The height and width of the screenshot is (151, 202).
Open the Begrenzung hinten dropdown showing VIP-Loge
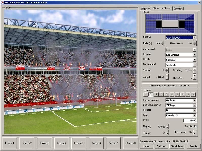point(194,105)
